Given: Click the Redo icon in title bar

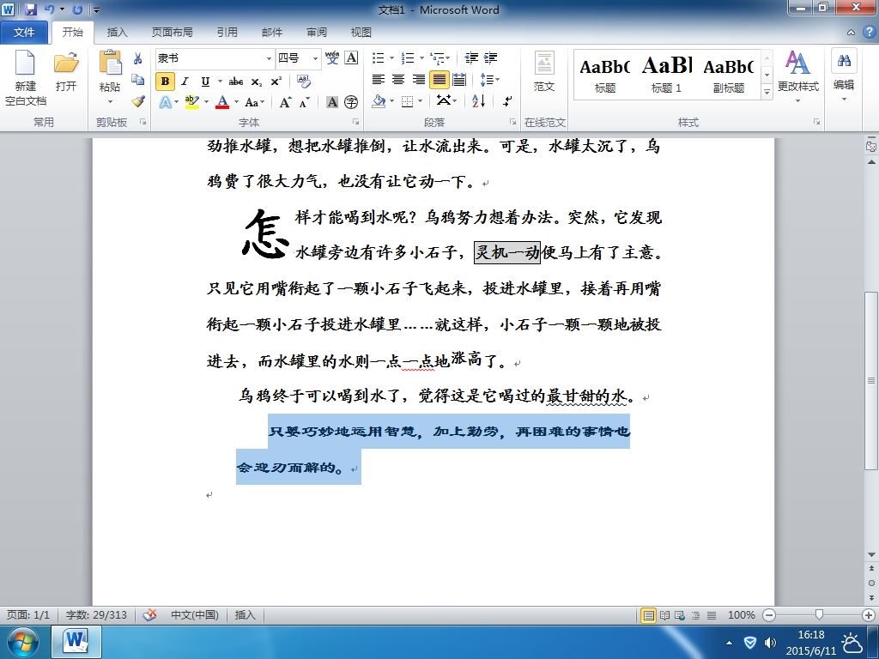Looking at the screenshot, I should 77,9.
